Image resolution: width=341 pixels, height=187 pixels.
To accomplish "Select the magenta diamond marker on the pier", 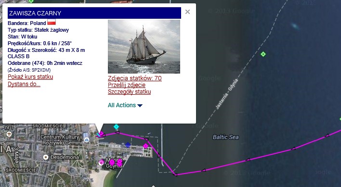I will (x=145, y=146).
